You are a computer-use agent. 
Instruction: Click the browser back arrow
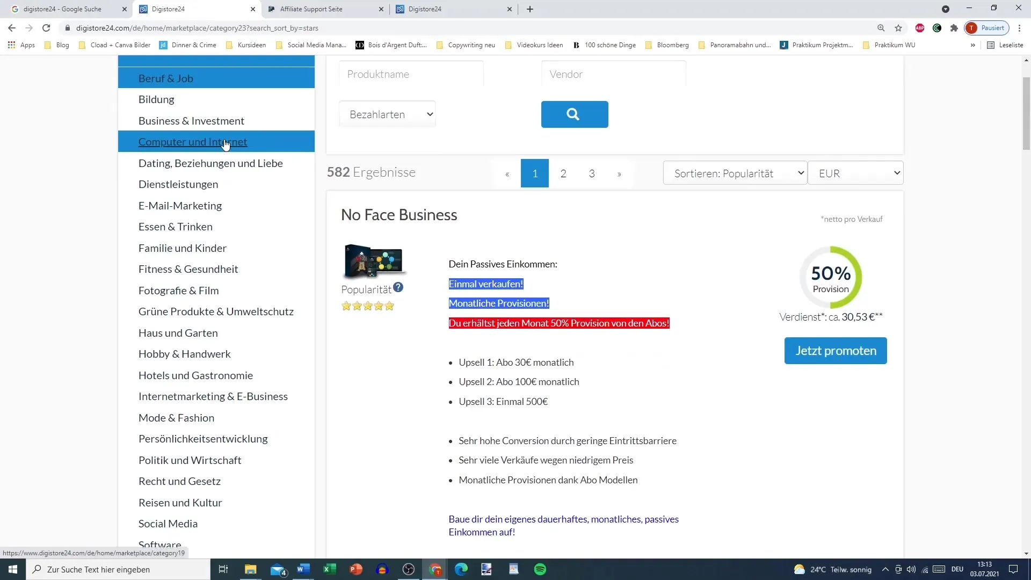click(12, 28)
